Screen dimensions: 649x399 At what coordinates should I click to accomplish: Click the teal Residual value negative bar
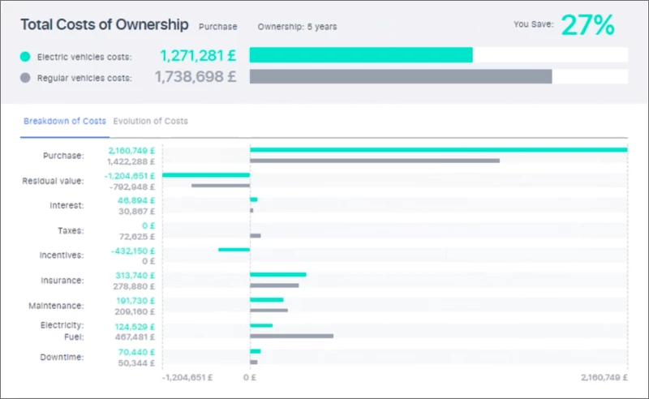coord(206,175)
